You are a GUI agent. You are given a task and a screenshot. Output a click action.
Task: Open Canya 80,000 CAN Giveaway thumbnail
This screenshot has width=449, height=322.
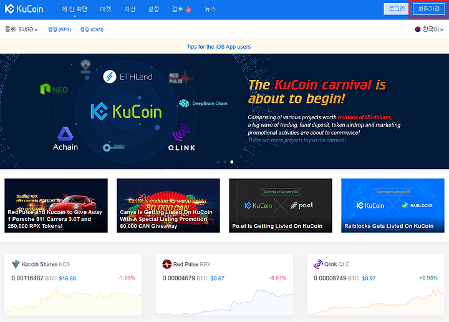pyautogui.click(x=168, y=205)
